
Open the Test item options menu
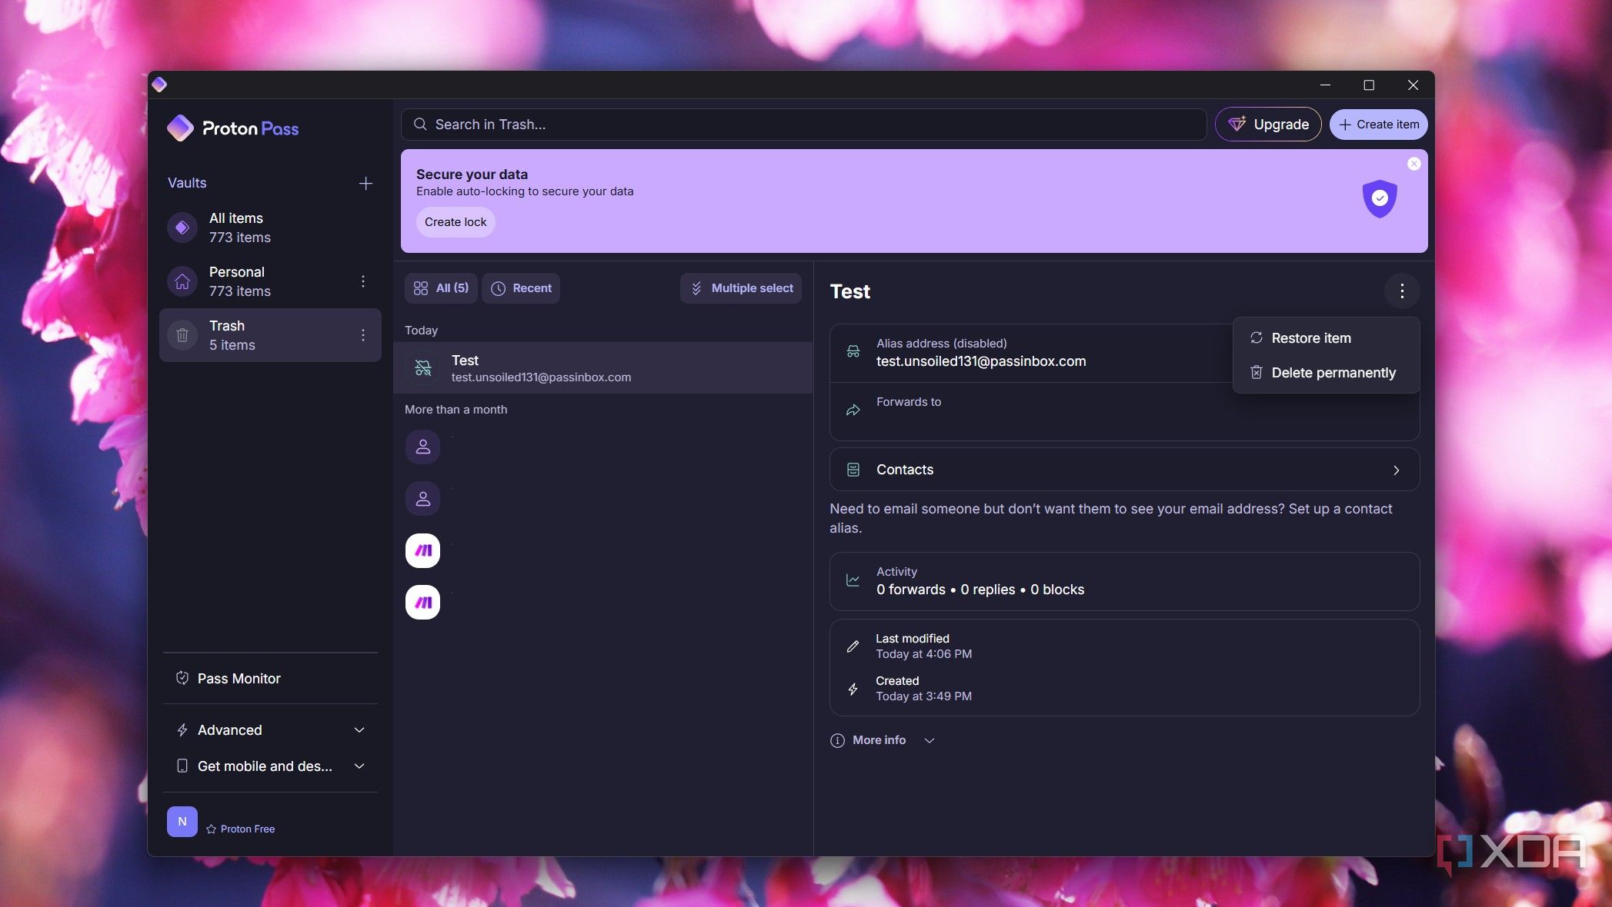[1402, 291]
